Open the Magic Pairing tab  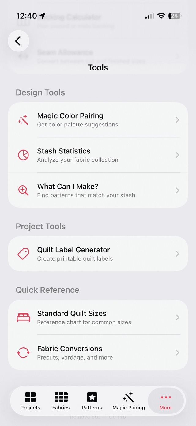(129, 401)
